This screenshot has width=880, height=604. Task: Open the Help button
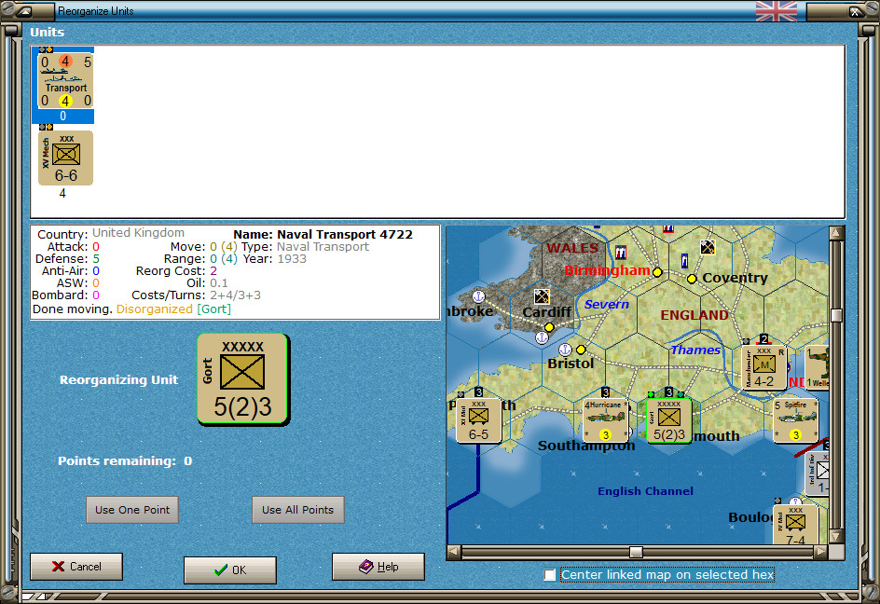pyautogui.click(x=378, y=567)
